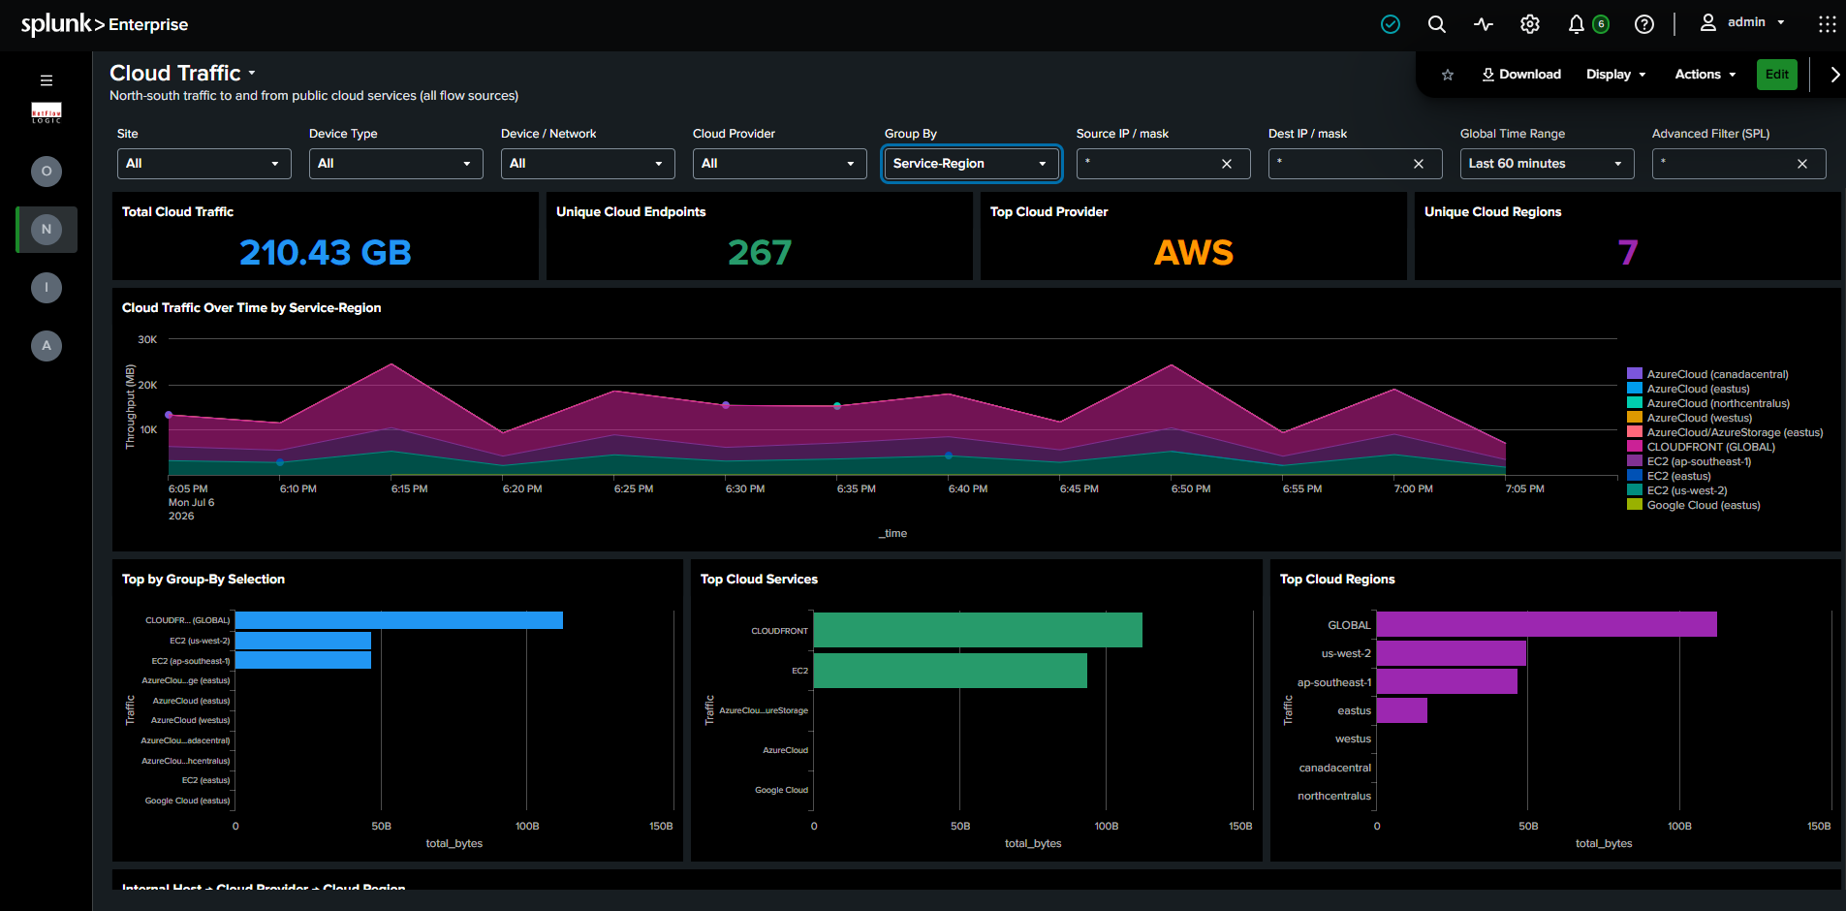Image resolution: width=1846 pixels, height=911 pixels.
Task: Click the Unique Cloud Endpoints value 267
Action: pyautogui.click(x=760, y=253)
